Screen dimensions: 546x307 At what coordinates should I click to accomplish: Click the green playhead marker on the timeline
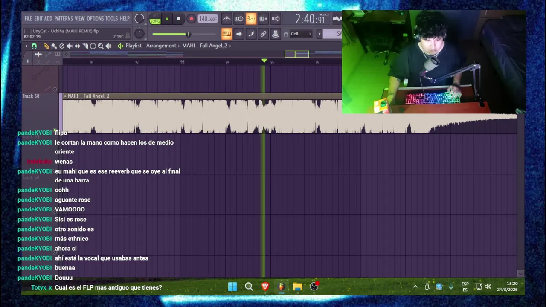(x=264, y=61)
